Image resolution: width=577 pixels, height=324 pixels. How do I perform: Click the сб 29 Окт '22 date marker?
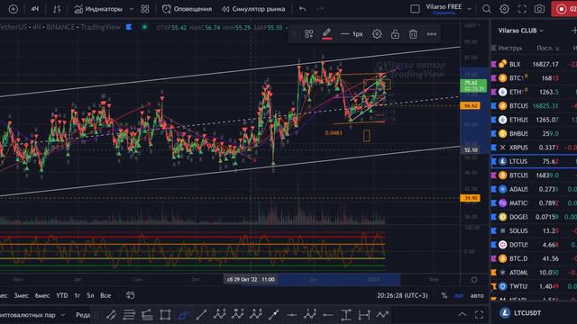click(251, 280)
